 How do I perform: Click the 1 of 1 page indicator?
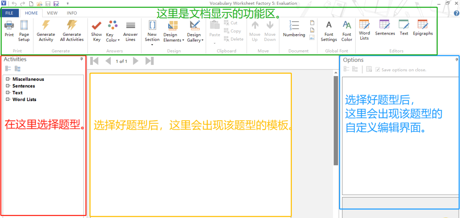(x=121, y=61)
